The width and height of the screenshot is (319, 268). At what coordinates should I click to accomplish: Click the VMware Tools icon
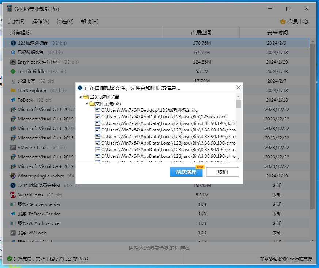click(13, 147)
